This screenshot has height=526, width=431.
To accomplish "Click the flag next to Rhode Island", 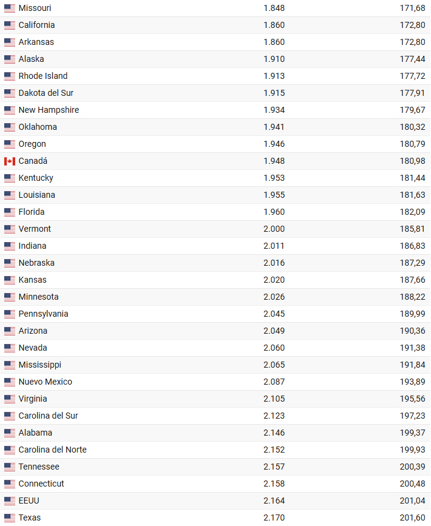I will pos(9,76).
